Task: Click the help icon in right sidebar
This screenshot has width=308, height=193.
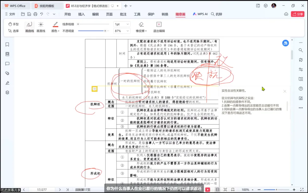Action: [301, 89]
